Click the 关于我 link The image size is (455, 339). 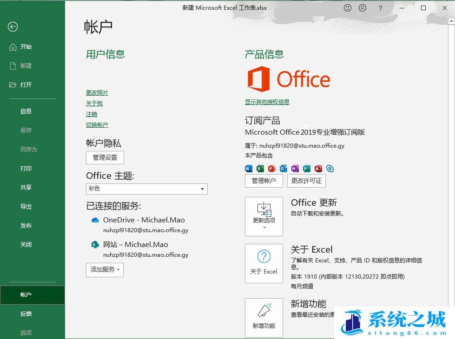pos(94,104)
